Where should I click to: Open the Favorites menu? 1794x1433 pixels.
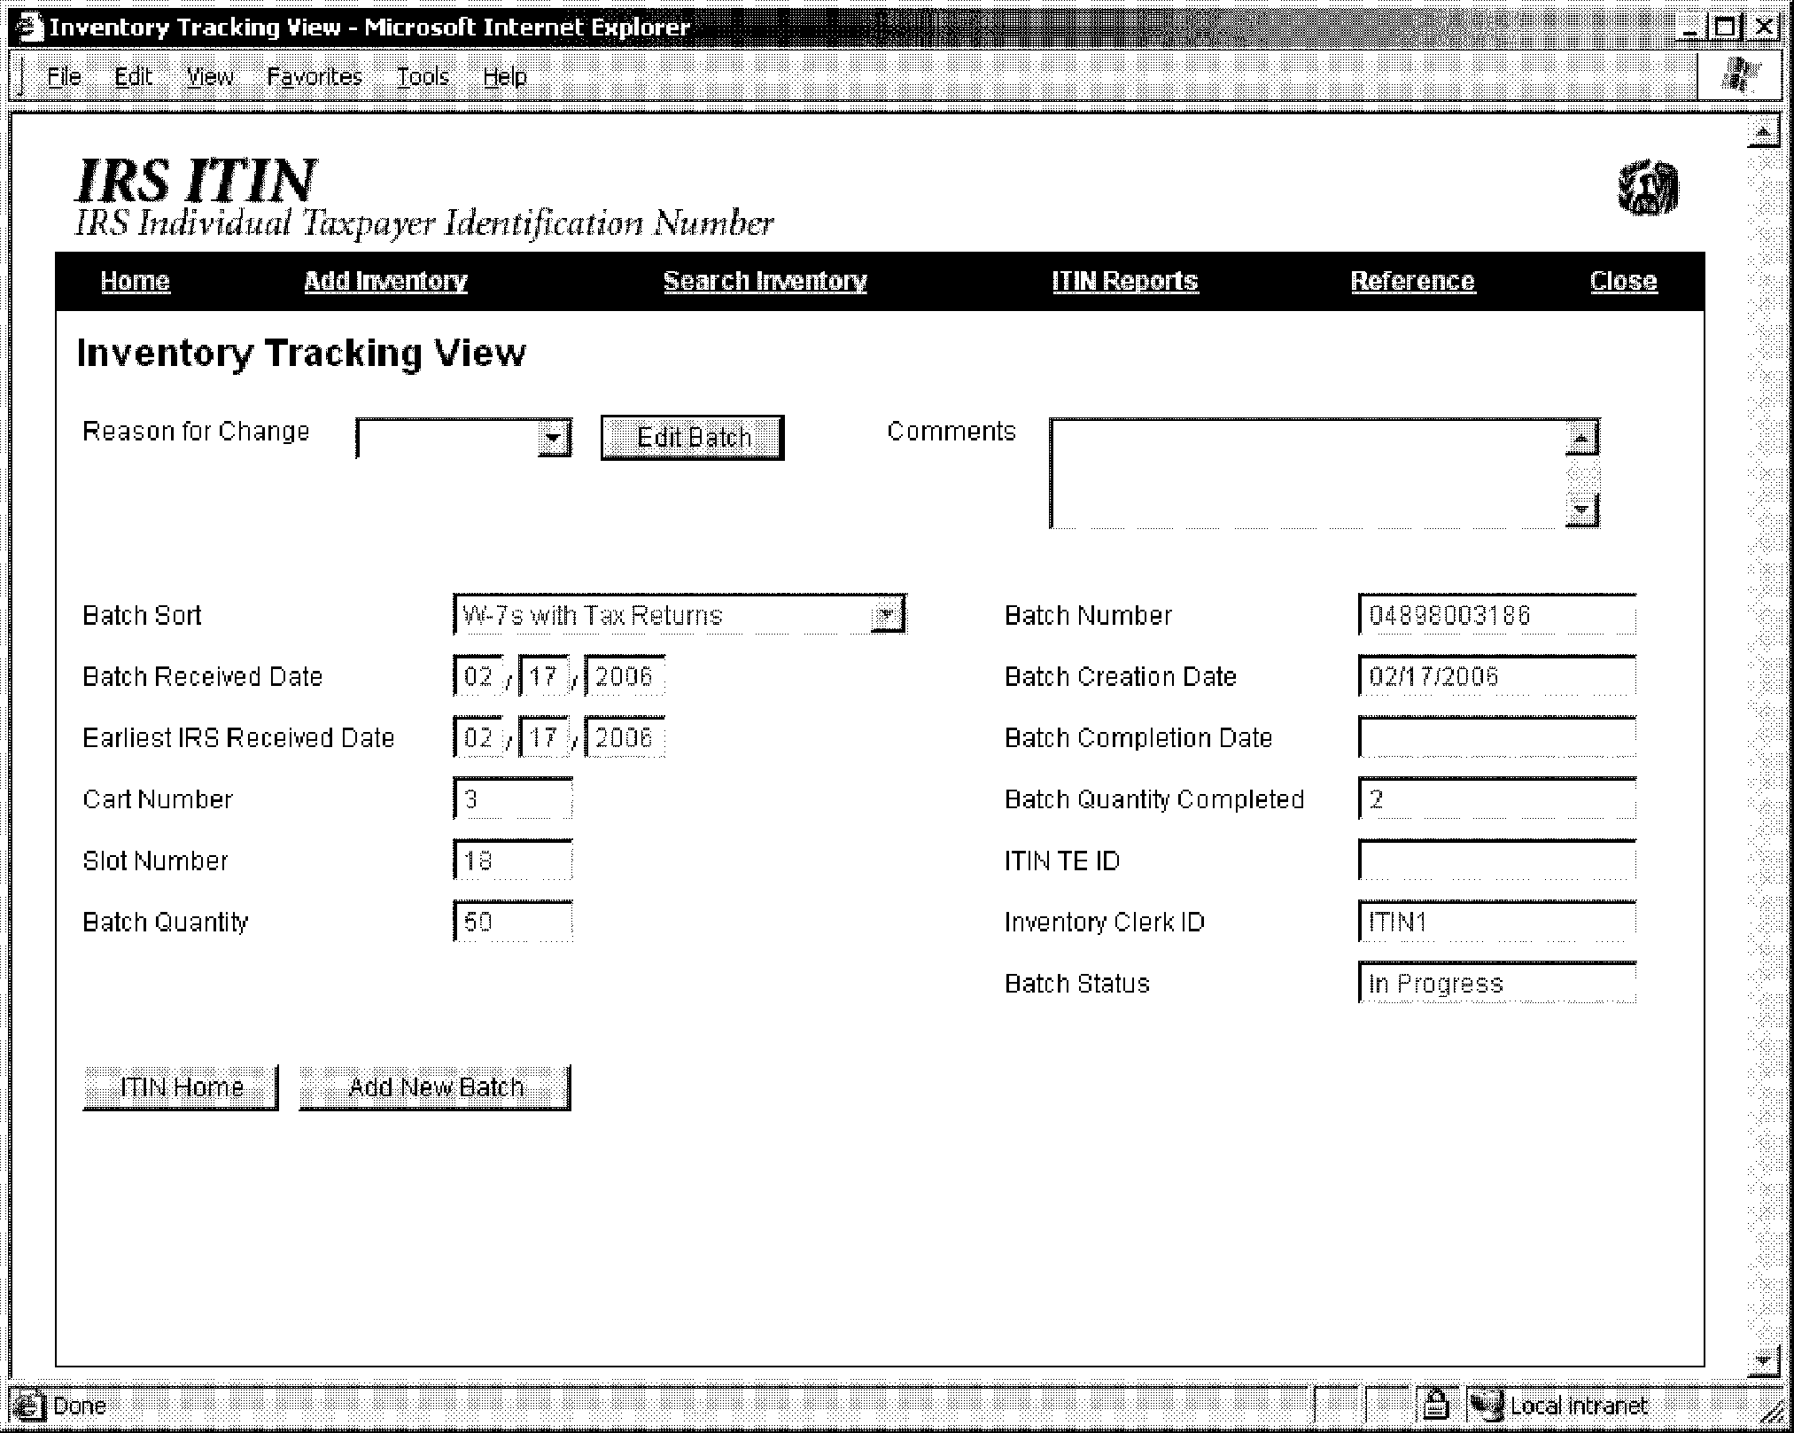point(315,77)
